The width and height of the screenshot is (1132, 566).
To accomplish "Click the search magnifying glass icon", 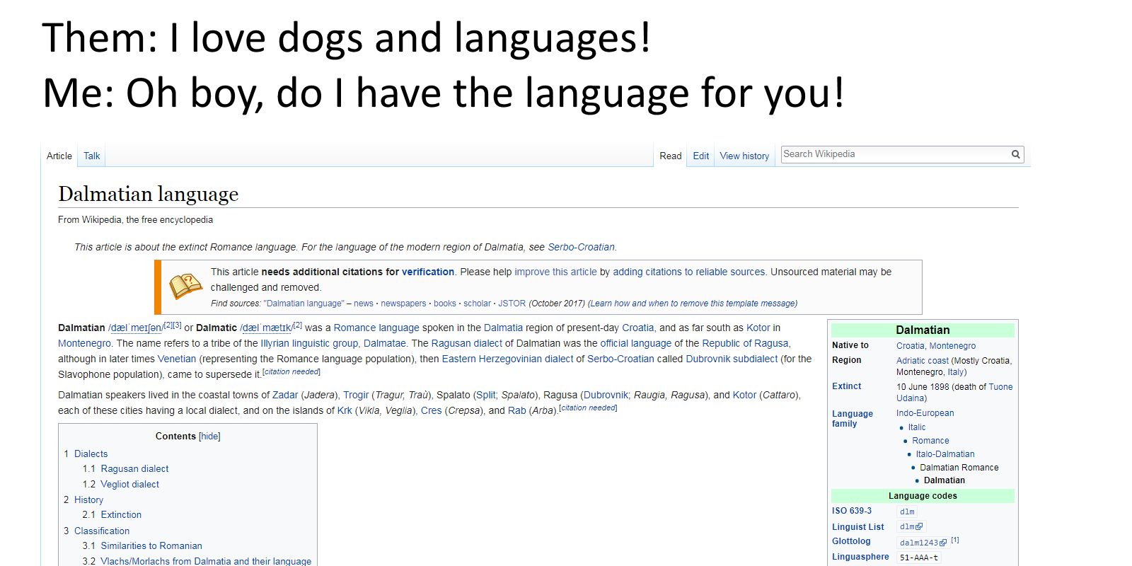I will coord(1015,154).
